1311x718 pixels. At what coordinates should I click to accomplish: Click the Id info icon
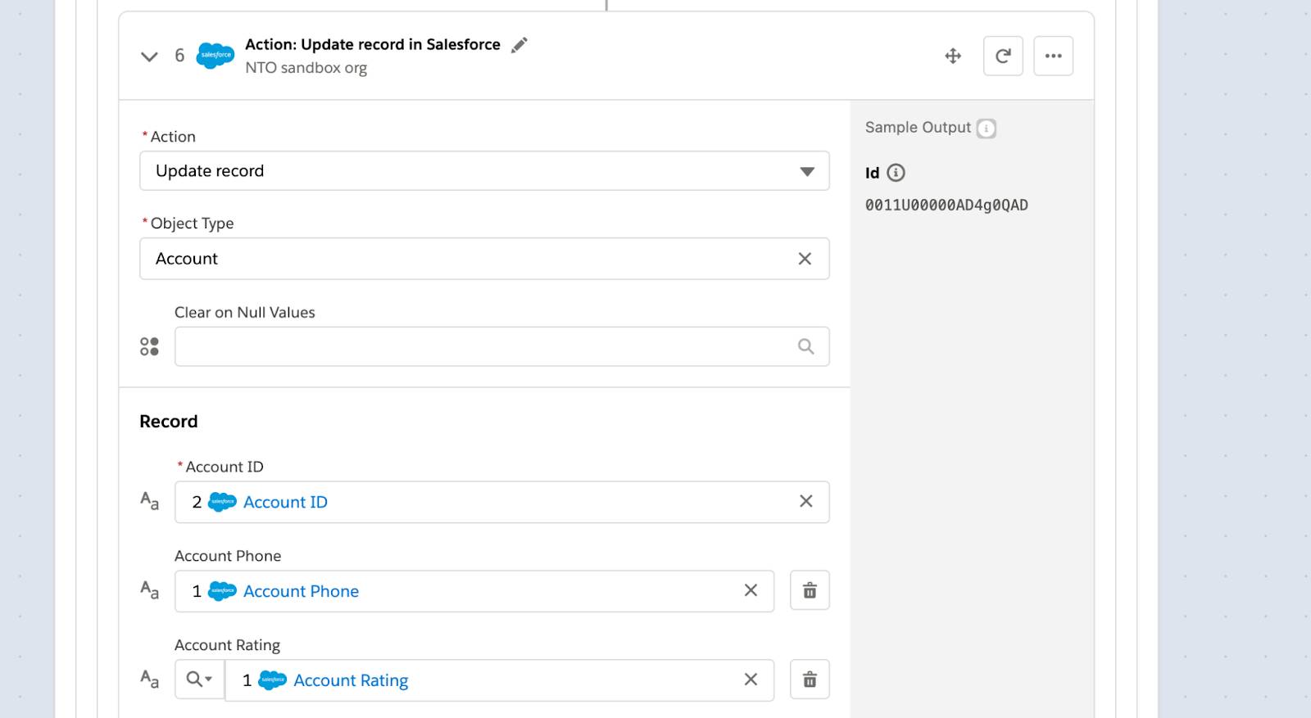tap(896, 173)
